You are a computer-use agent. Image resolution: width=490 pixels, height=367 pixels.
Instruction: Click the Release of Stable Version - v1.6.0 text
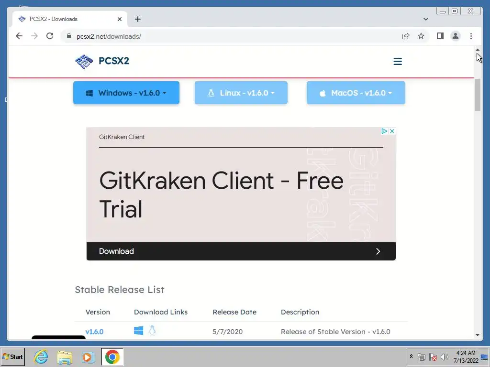click(x=335, y=332)
